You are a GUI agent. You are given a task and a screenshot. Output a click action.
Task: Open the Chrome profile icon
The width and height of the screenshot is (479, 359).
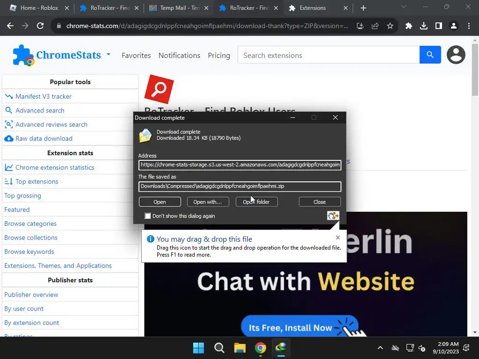click(x=454, y=26)
